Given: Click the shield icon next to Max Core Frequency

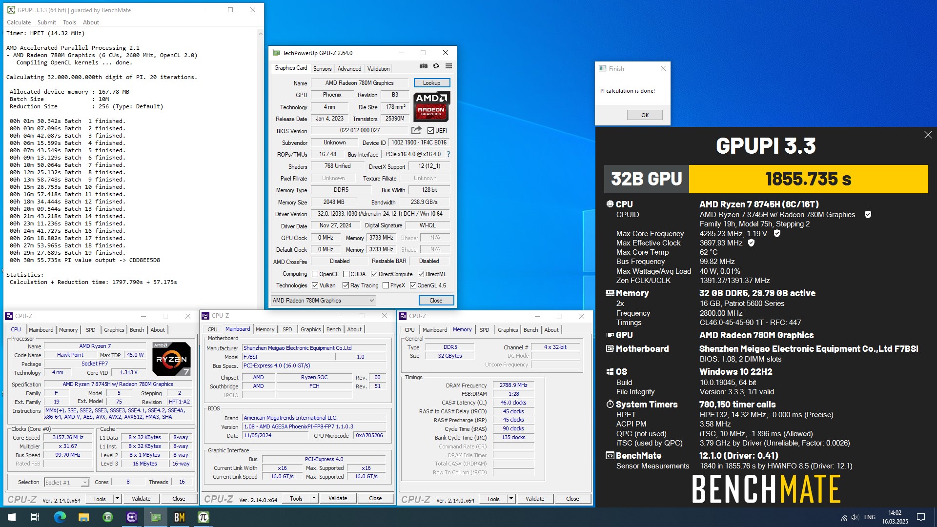Looking at the screenshot, I should (777, 234).
